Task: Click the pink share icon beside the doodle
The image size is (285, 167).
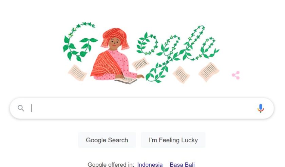Action: click(236, 75)
